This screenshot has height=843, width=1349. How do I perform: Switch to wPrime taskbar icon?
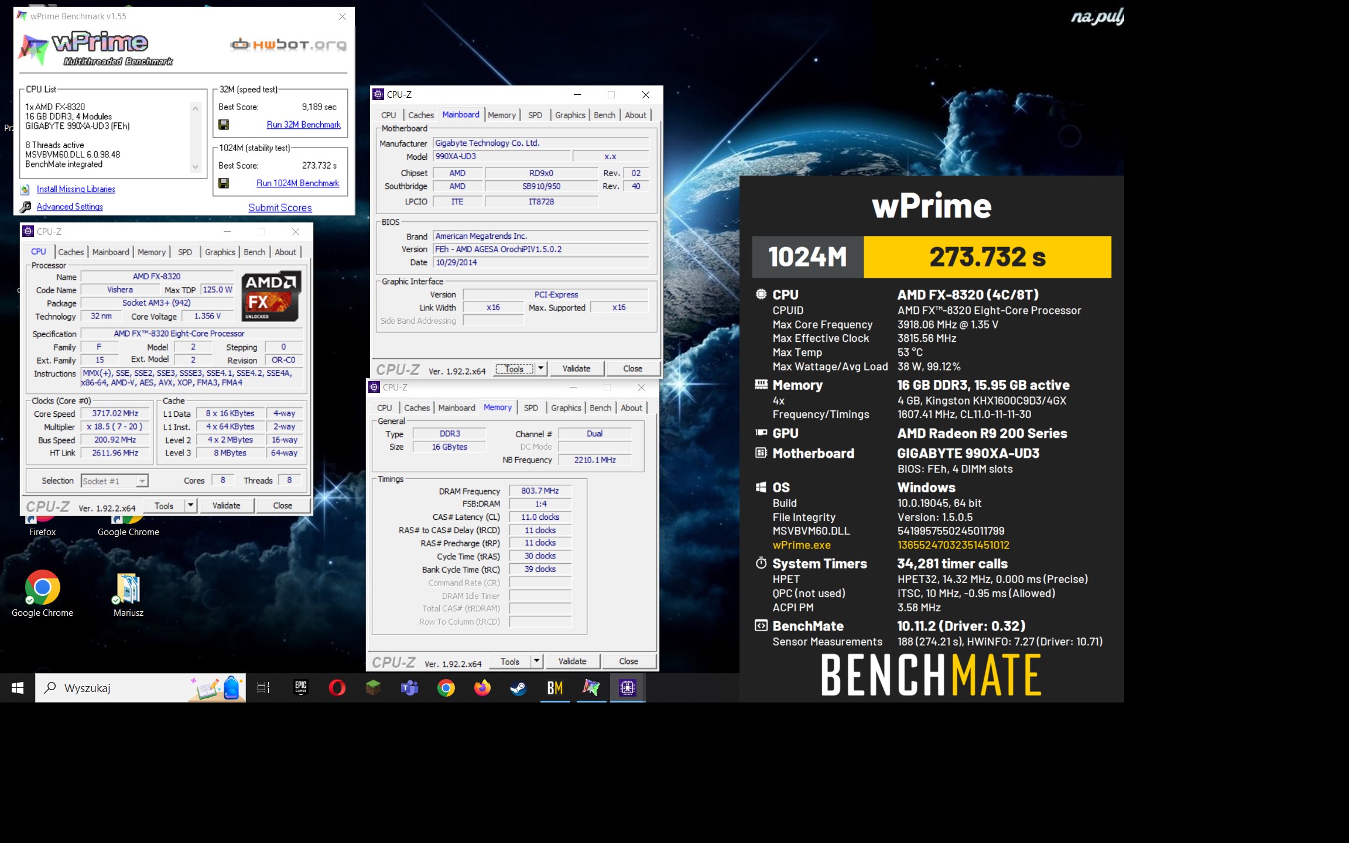pyautogui.click(x=591, y=688)
